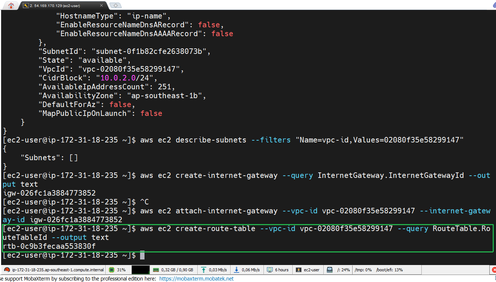This screenshot has width=496, height=282.
Task: Open the mobaxterm.mobatek.net link
Action: (x=196, y=279)
